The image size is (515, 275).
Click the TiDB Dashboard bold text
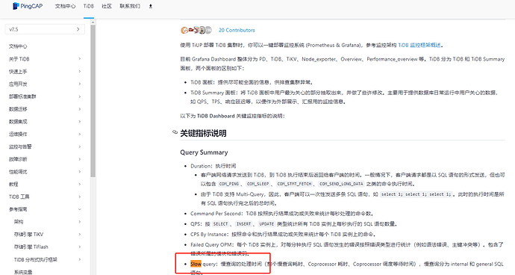[x=216, y=116]
